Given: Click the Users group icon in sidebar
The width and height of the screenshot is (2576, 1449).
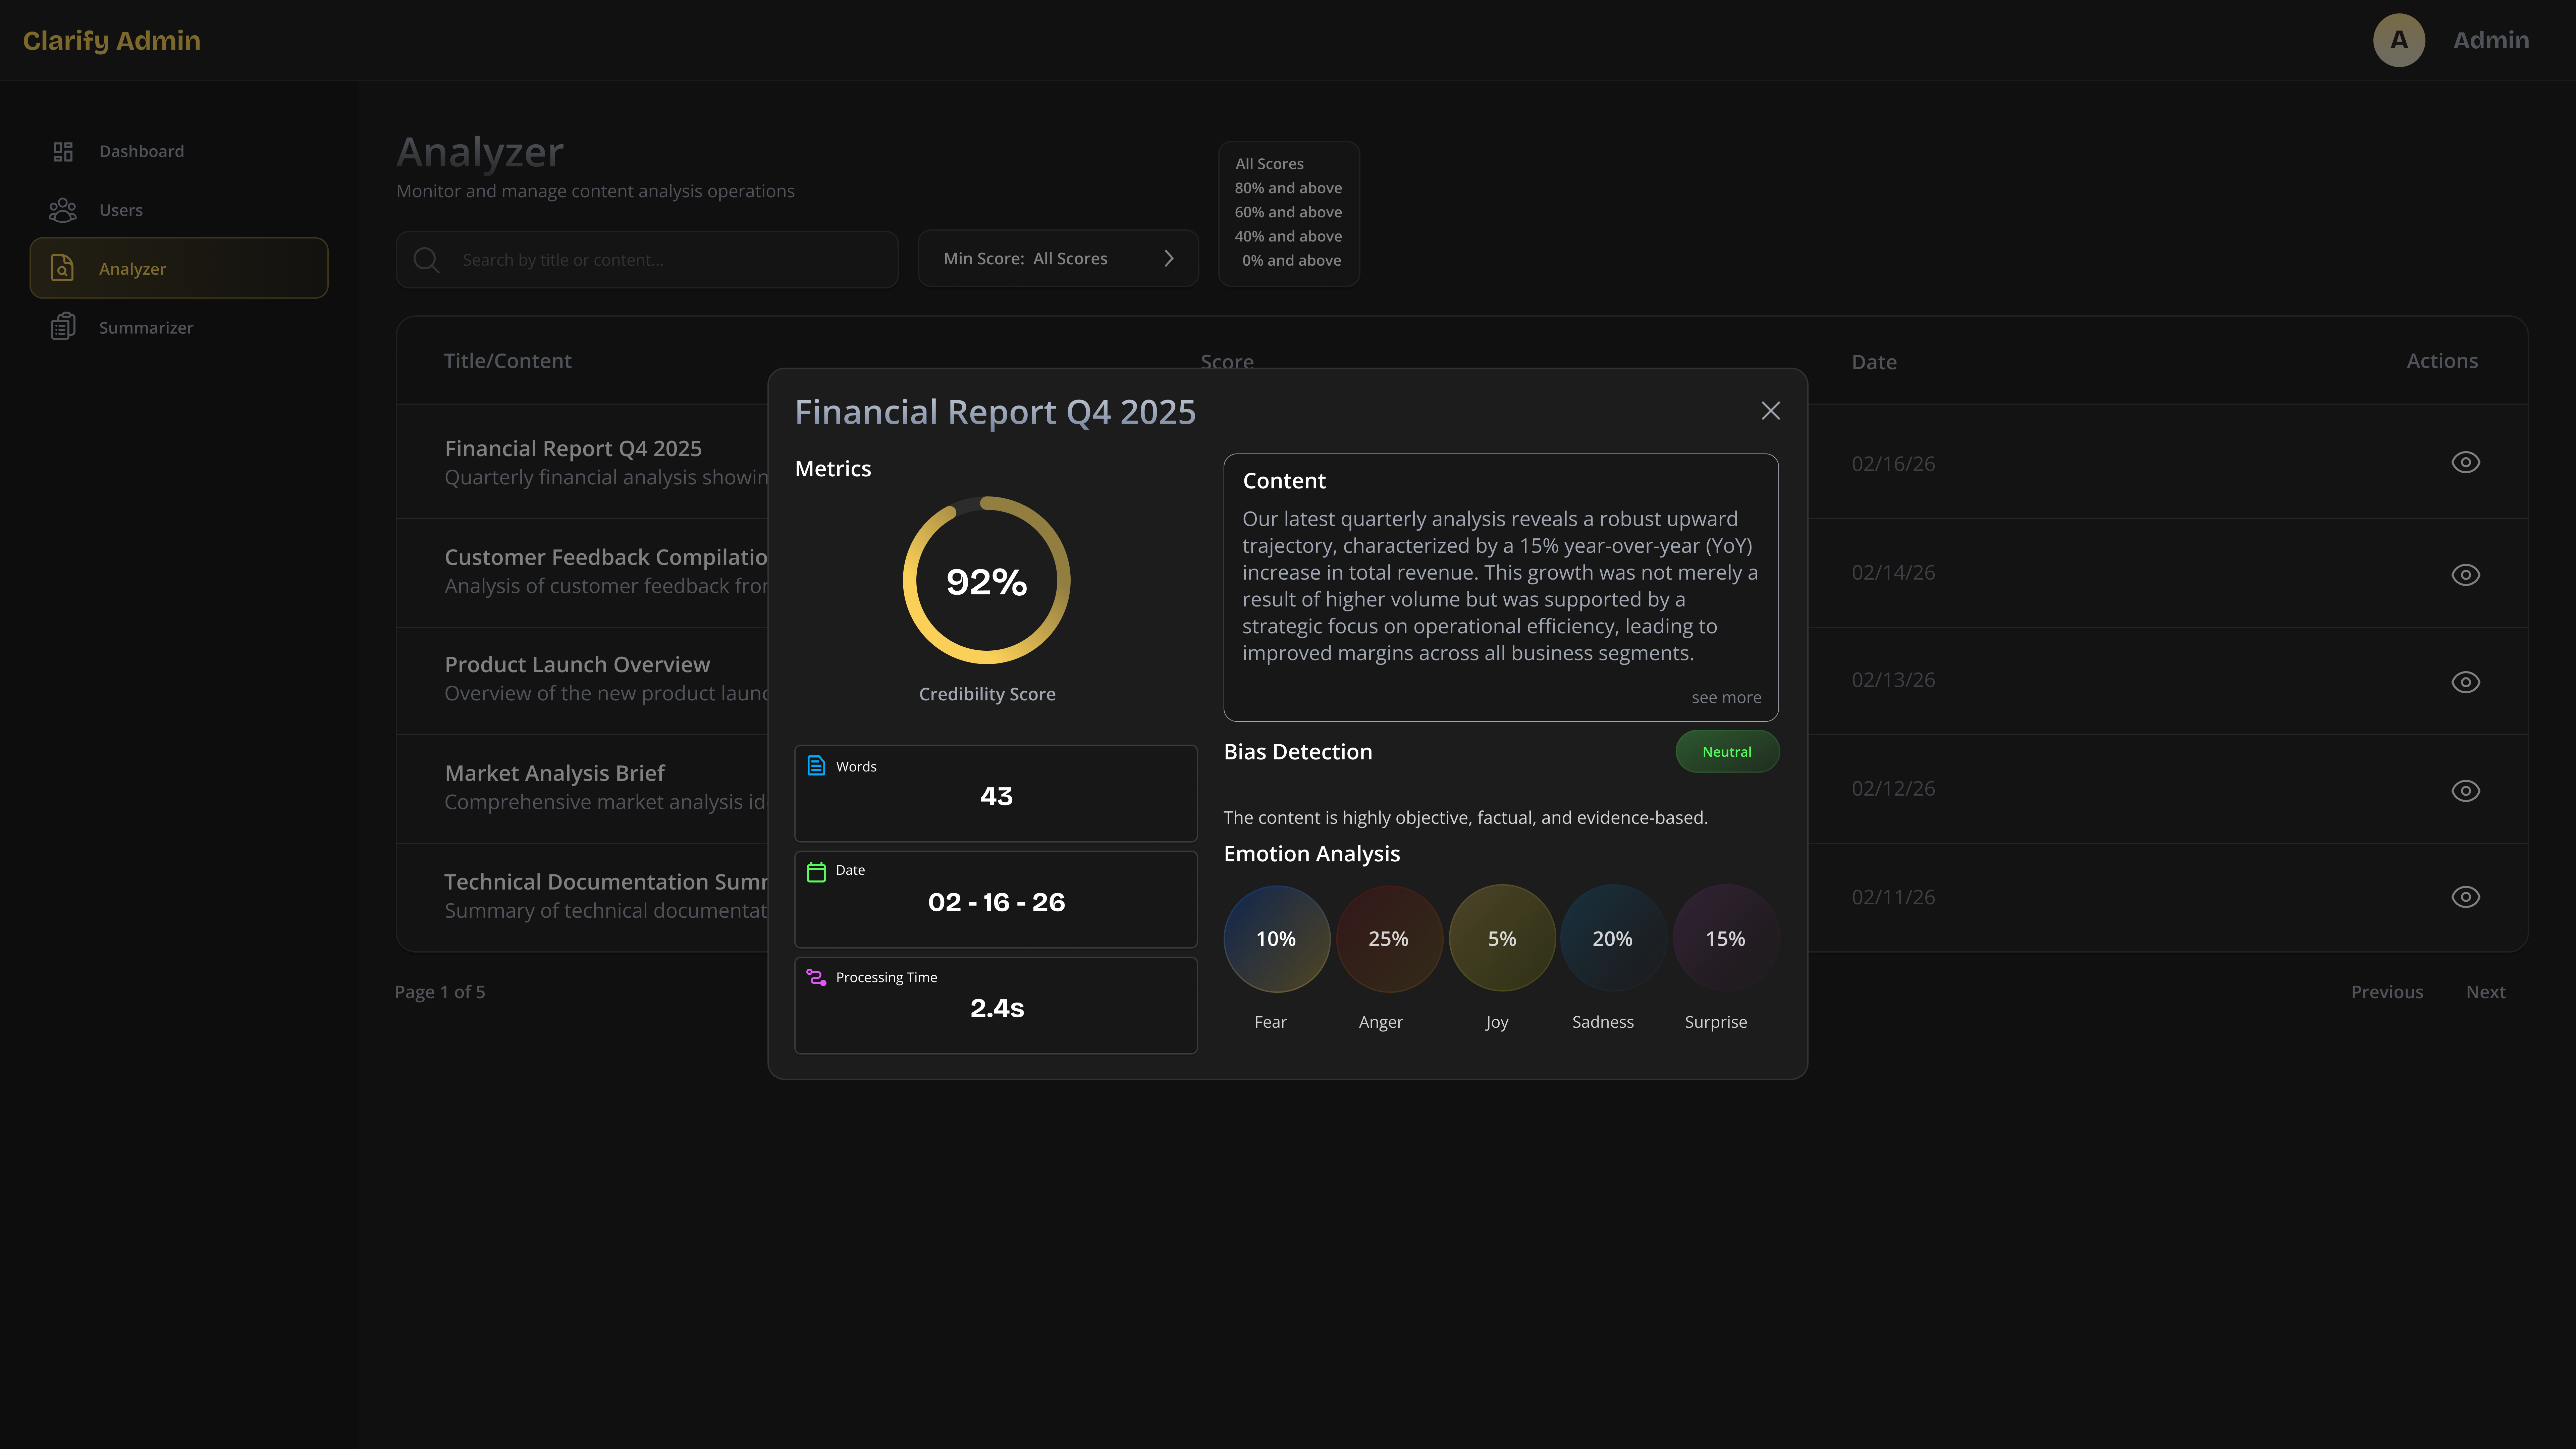Looking at the screenshot, I should pyautogui.click(x=63, y=210).
